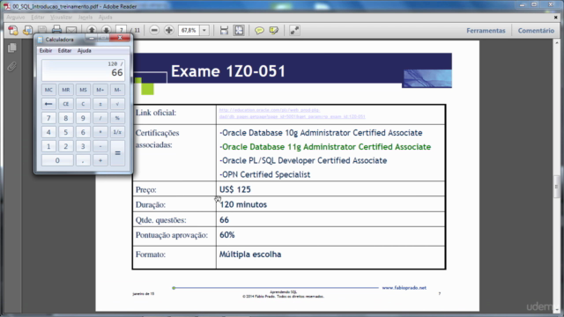Screen dimensions: 564x317
Task: Click the M+ key on the calculator
Action: pyautogui.click(x=100, y=90)
